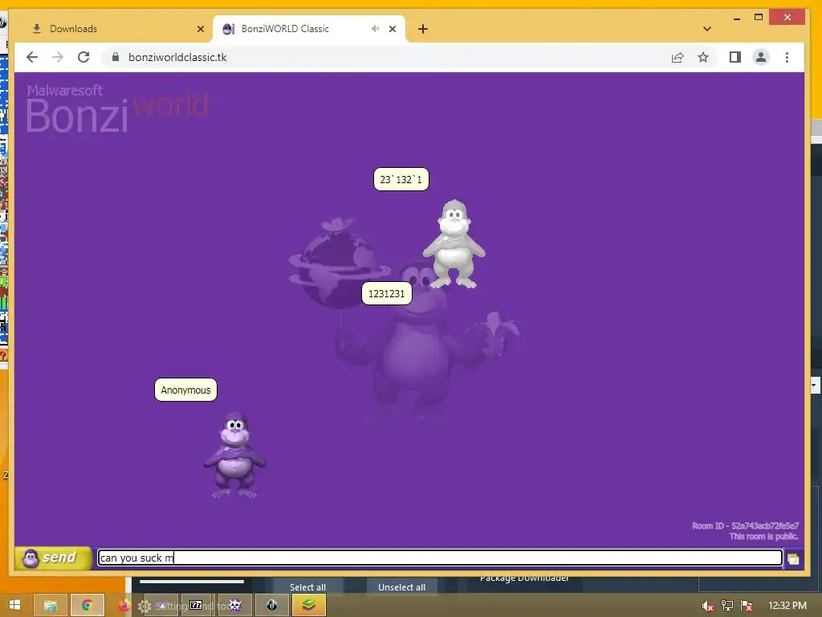Screen dimensions: 822x617
Task: Open the 7-Zip taskbar icon
Action: point(196,605)
